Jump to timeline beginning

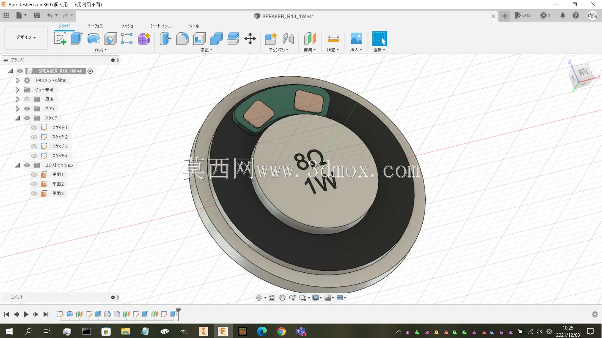click(x=7, y=314)
